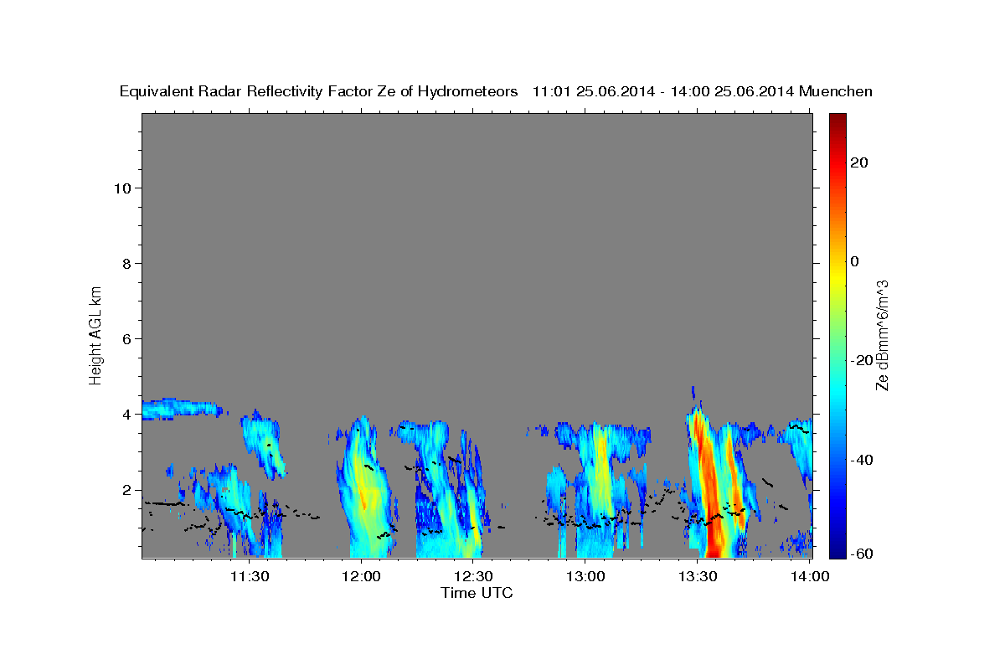The height and width of the screenshot is (670, 1005).
Task: Click the 'Time UTC' axis label
Action: coord(477,593)
